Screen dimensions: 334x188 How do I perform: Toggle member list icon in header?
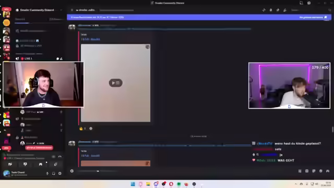pyautogui.click(x=285, y=10)
